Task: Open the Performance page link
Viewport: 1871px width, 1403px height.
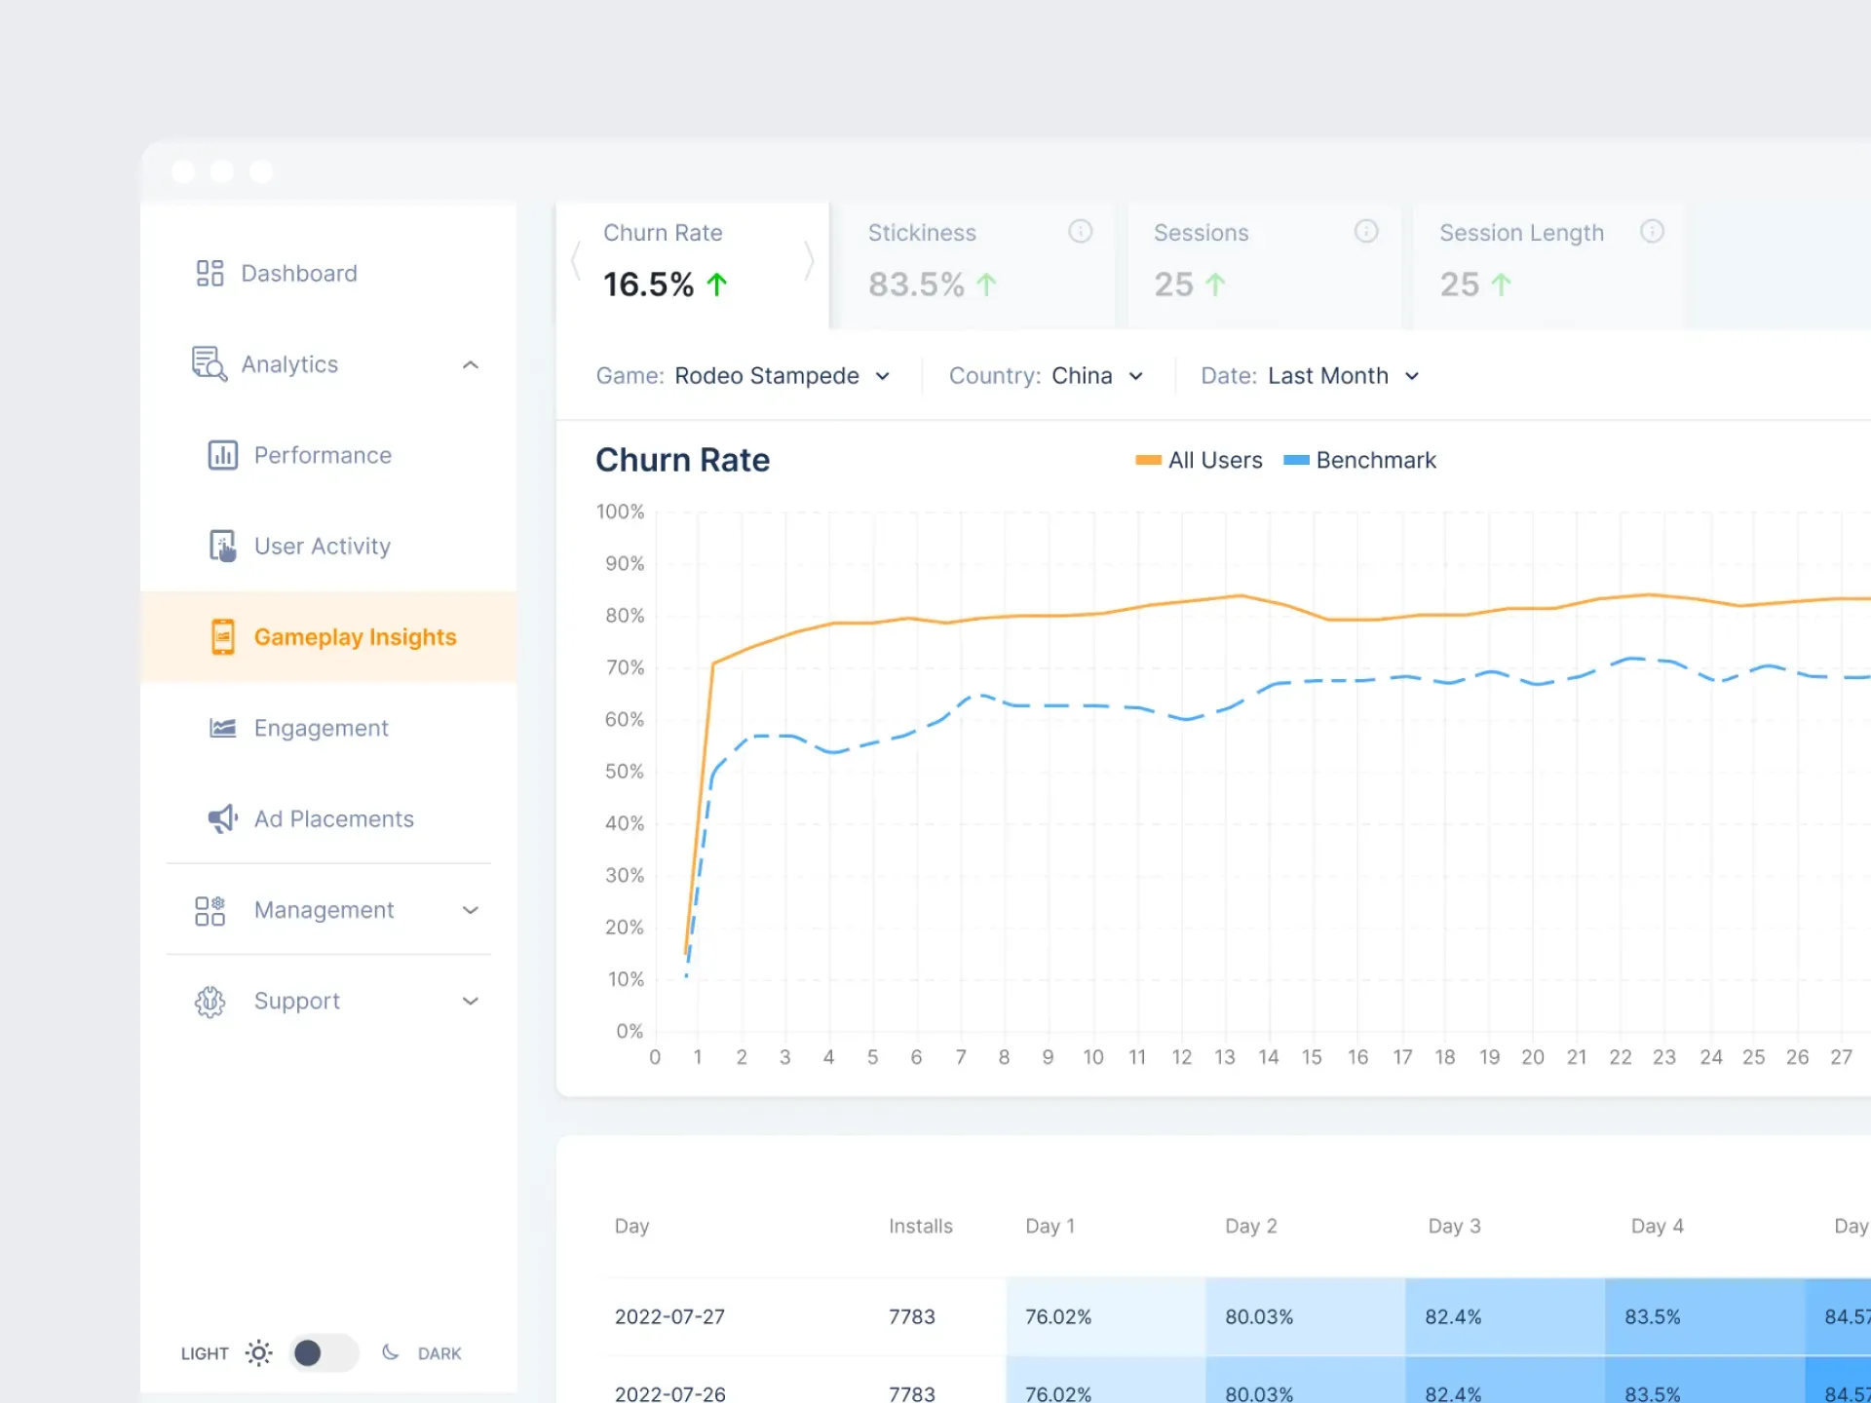Action: [x=323, y=455]
